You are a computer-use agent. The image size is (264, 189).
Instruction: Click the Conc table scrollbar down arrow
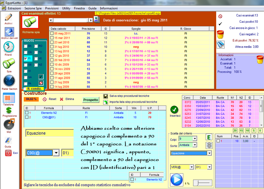click(261, 125)
